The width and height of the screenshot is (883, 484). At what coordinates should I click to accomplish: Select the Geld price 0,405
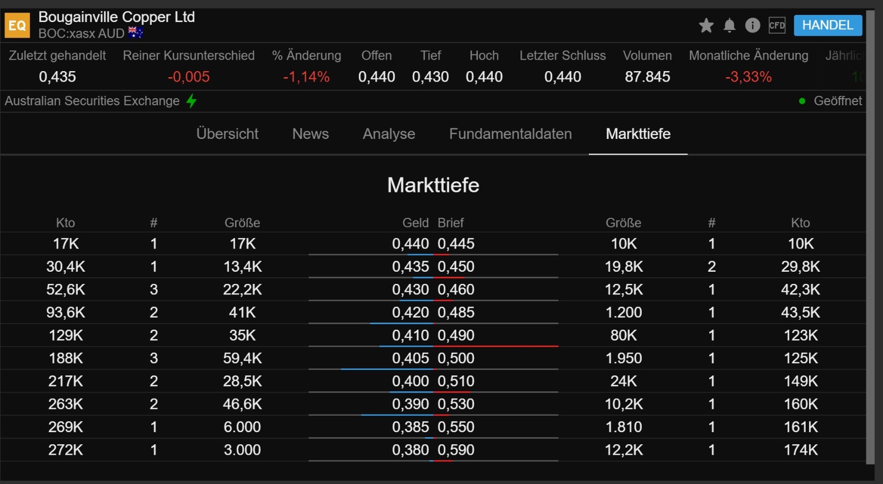(411, 358)
